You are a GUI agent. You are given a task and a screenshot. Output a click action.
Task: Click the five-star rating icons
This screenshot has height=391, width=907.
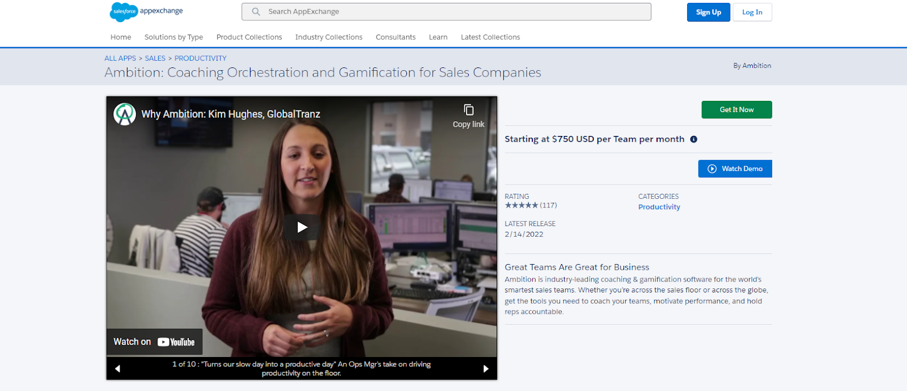coord(522,205)
